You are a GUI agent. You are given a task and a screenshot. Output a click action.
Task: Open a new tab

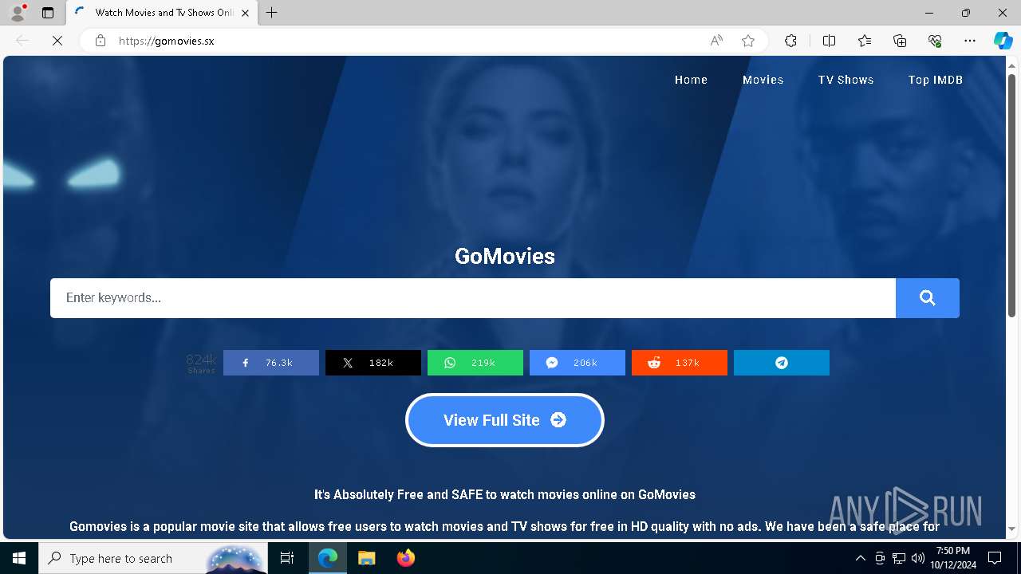[272, 13]
